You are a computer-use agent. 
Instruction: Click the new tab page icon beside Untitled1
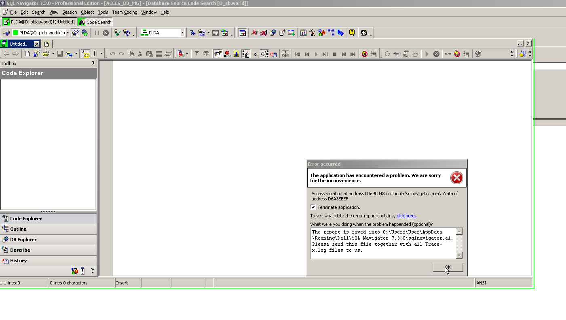pyautogui.click(x=46, y=44)
